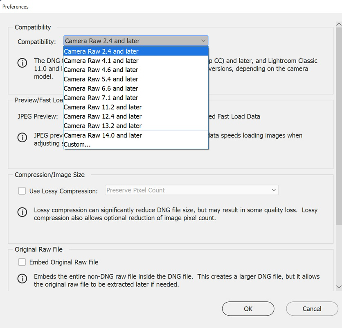
Task: Select Camera Raw 11.2 and later
Action: pyautogui.click(x=136, y=107)
